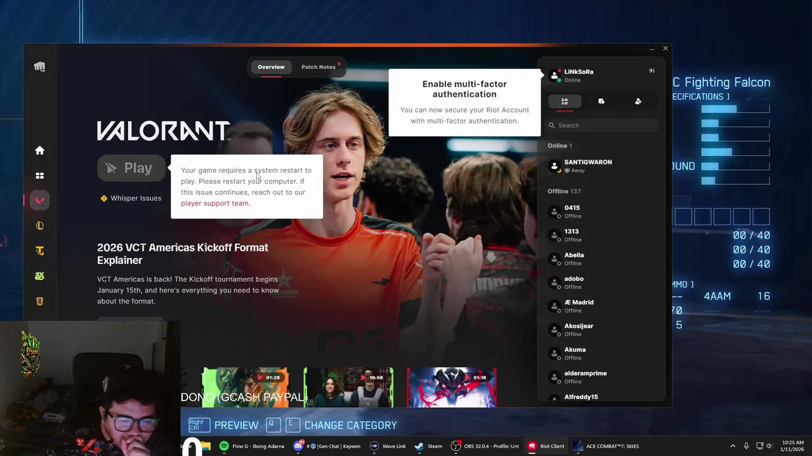
Task: Select friend 0415
Action: click(x=601, y=212)
